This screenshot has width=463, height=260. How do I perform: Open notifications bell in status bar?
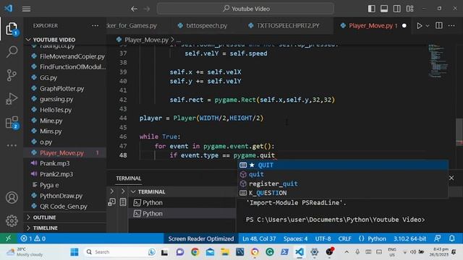pyautogui.click(x=452, y=238)
